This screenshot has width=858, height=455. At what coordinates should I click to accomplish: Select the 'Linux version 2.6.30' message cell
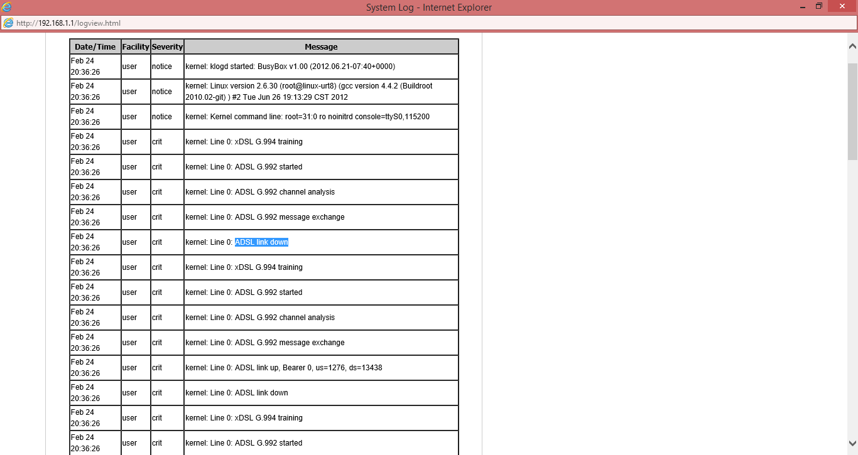pyautogui.click(x=321, y=92)
